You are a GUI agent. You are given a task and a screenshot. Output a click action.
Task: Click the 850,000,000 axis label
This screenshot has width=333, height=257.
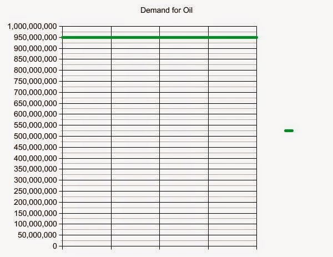click(x=36, y=59)
